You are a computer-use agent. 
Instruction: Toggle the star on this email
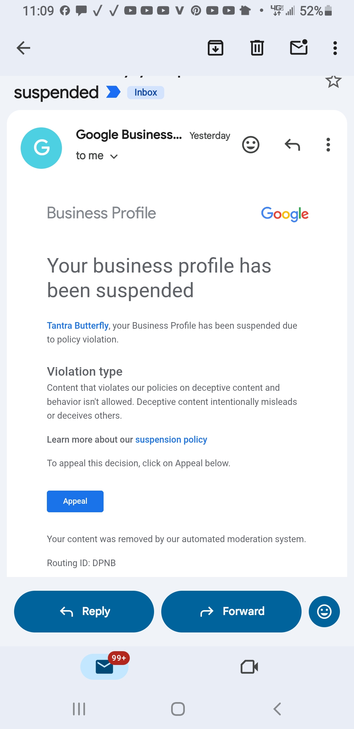point(333,81)
